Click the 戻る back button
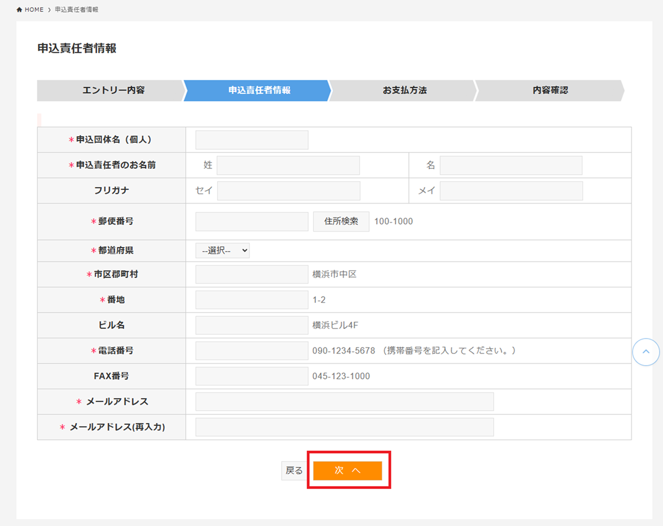The height and width of the screenshot is (526, 663). point(293,470)
